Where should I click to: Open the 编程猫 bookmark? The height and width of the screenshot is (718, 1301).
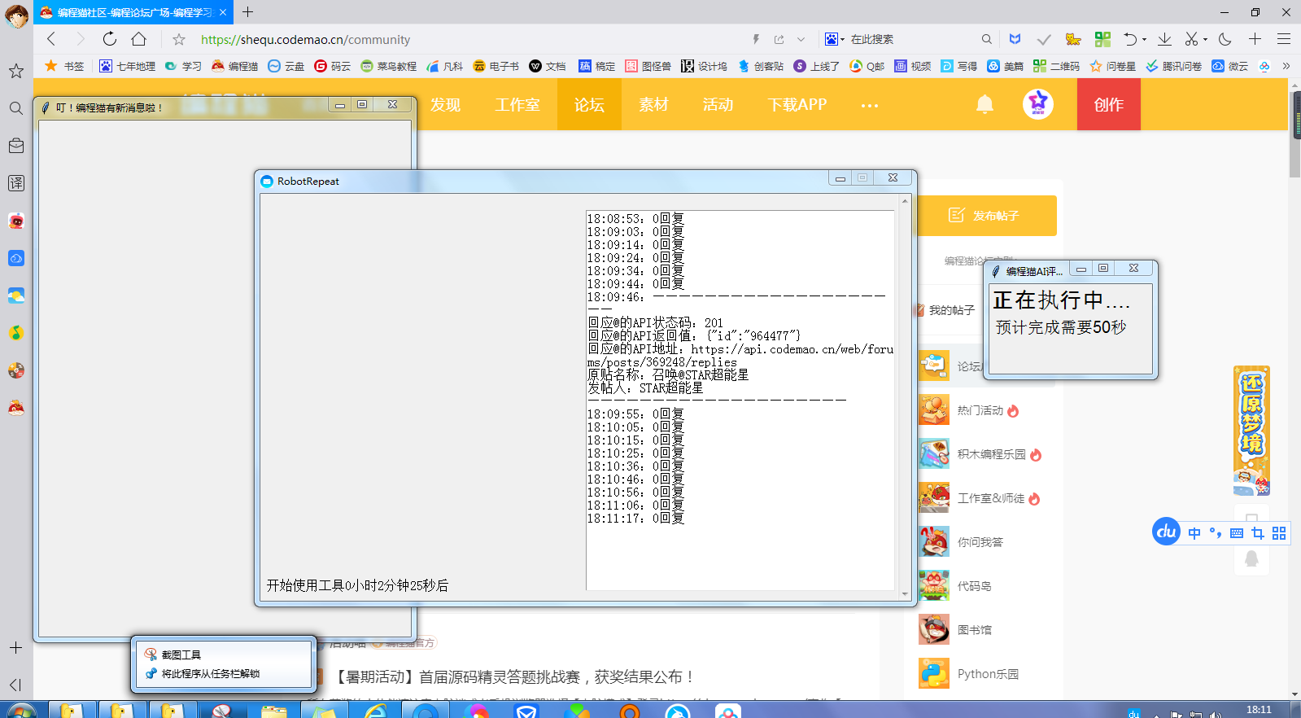[x=235, y=66]
